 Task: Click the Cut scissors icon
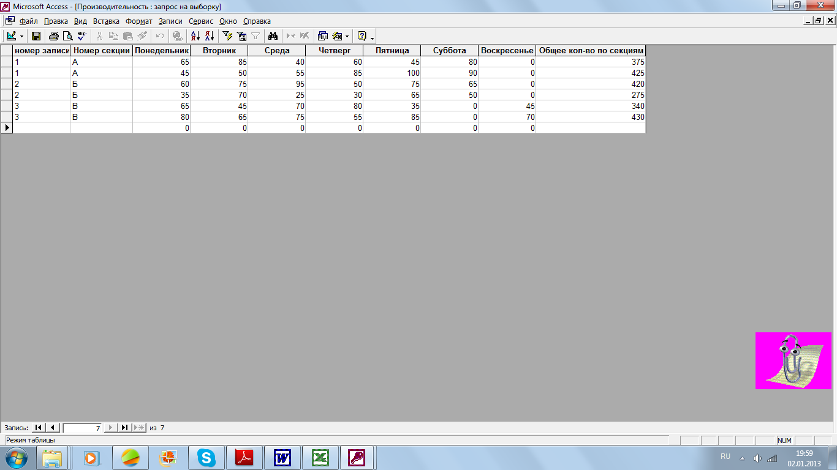[100, 36]
